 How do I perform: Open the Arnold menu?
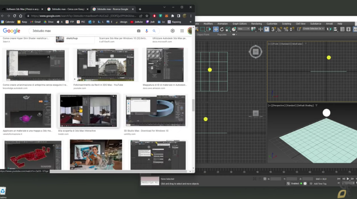point(329,24)
